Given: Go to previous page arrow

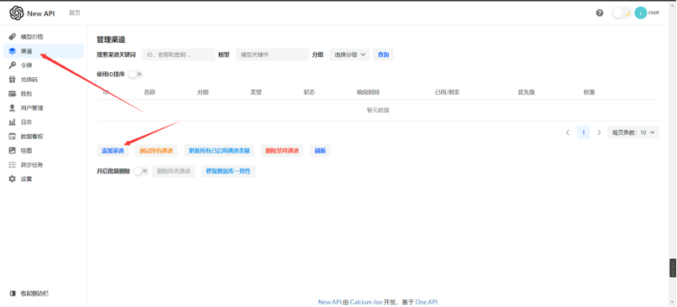Looking at the screenshot, I should [568, 132].
